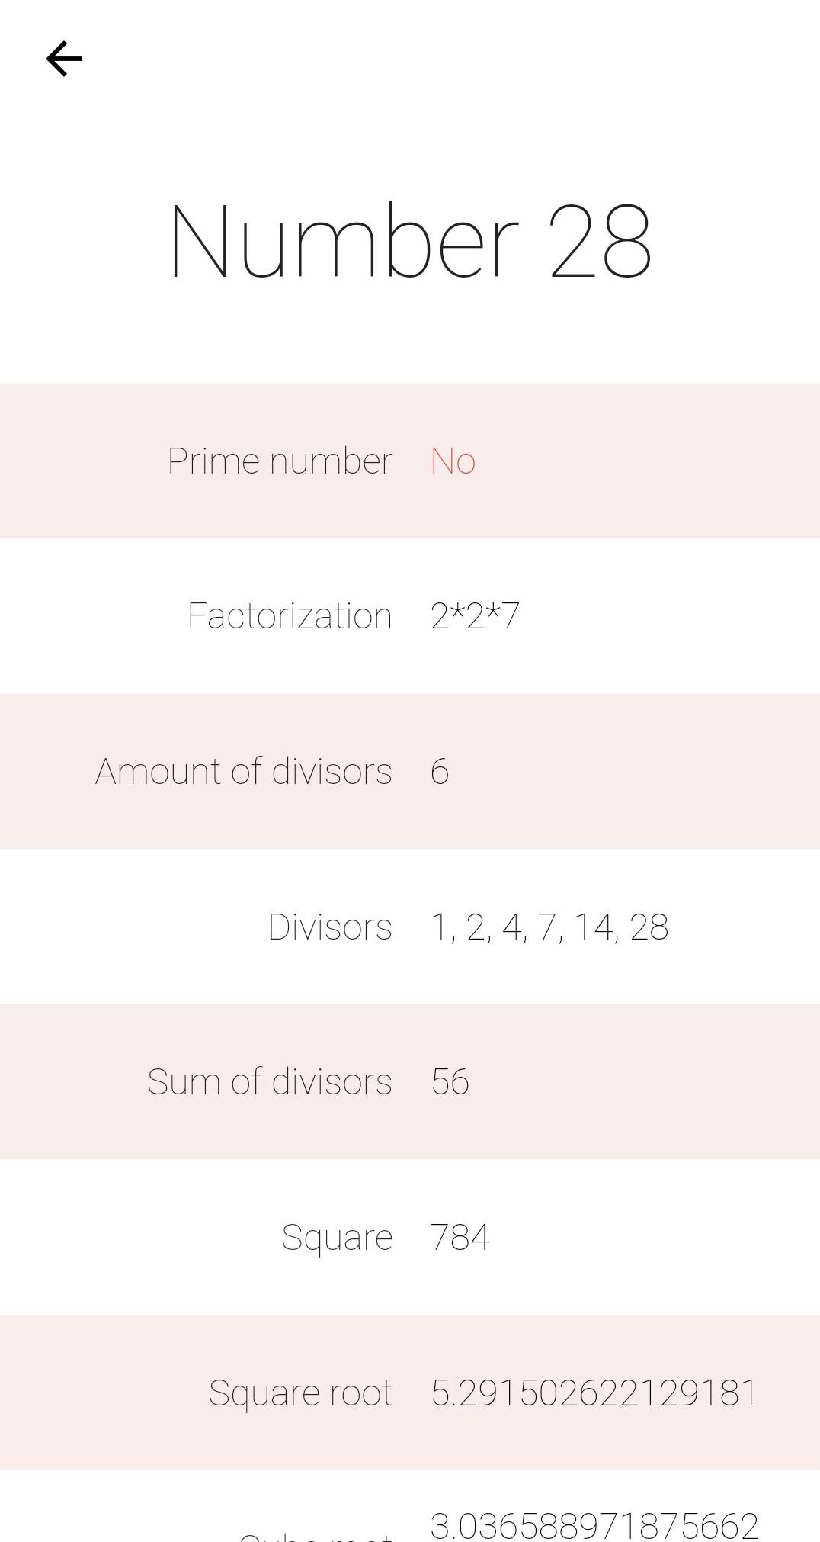Tap the divisors list 1, 2, 4, 7, 14, 28
This screenshot has width=820, height=1542.
coord(549,927)
